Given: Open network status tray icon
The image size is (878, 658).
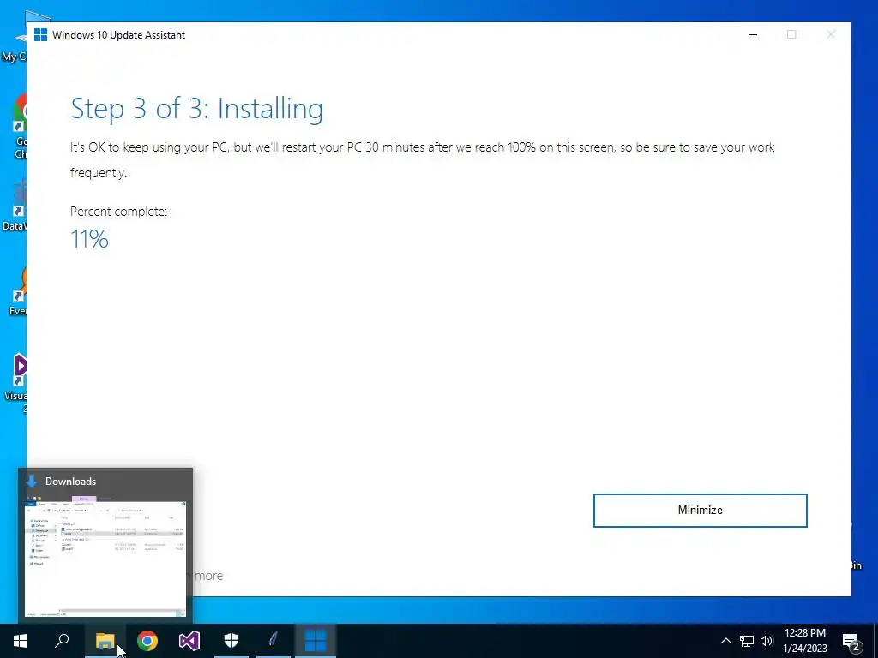Looking at the screenshot, I should point(747,641).
